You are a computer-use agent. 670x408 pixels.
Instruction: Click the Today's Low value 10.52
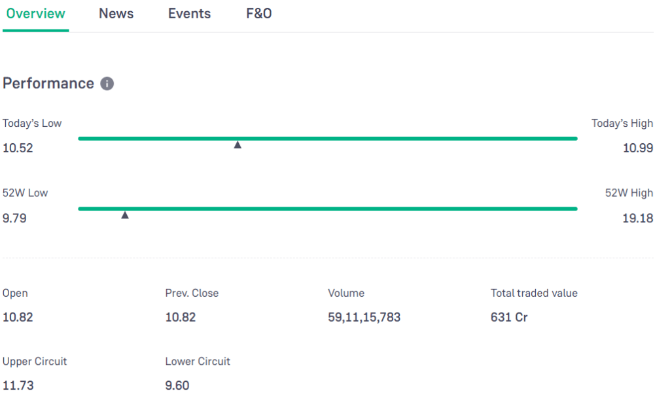[18, 148]
